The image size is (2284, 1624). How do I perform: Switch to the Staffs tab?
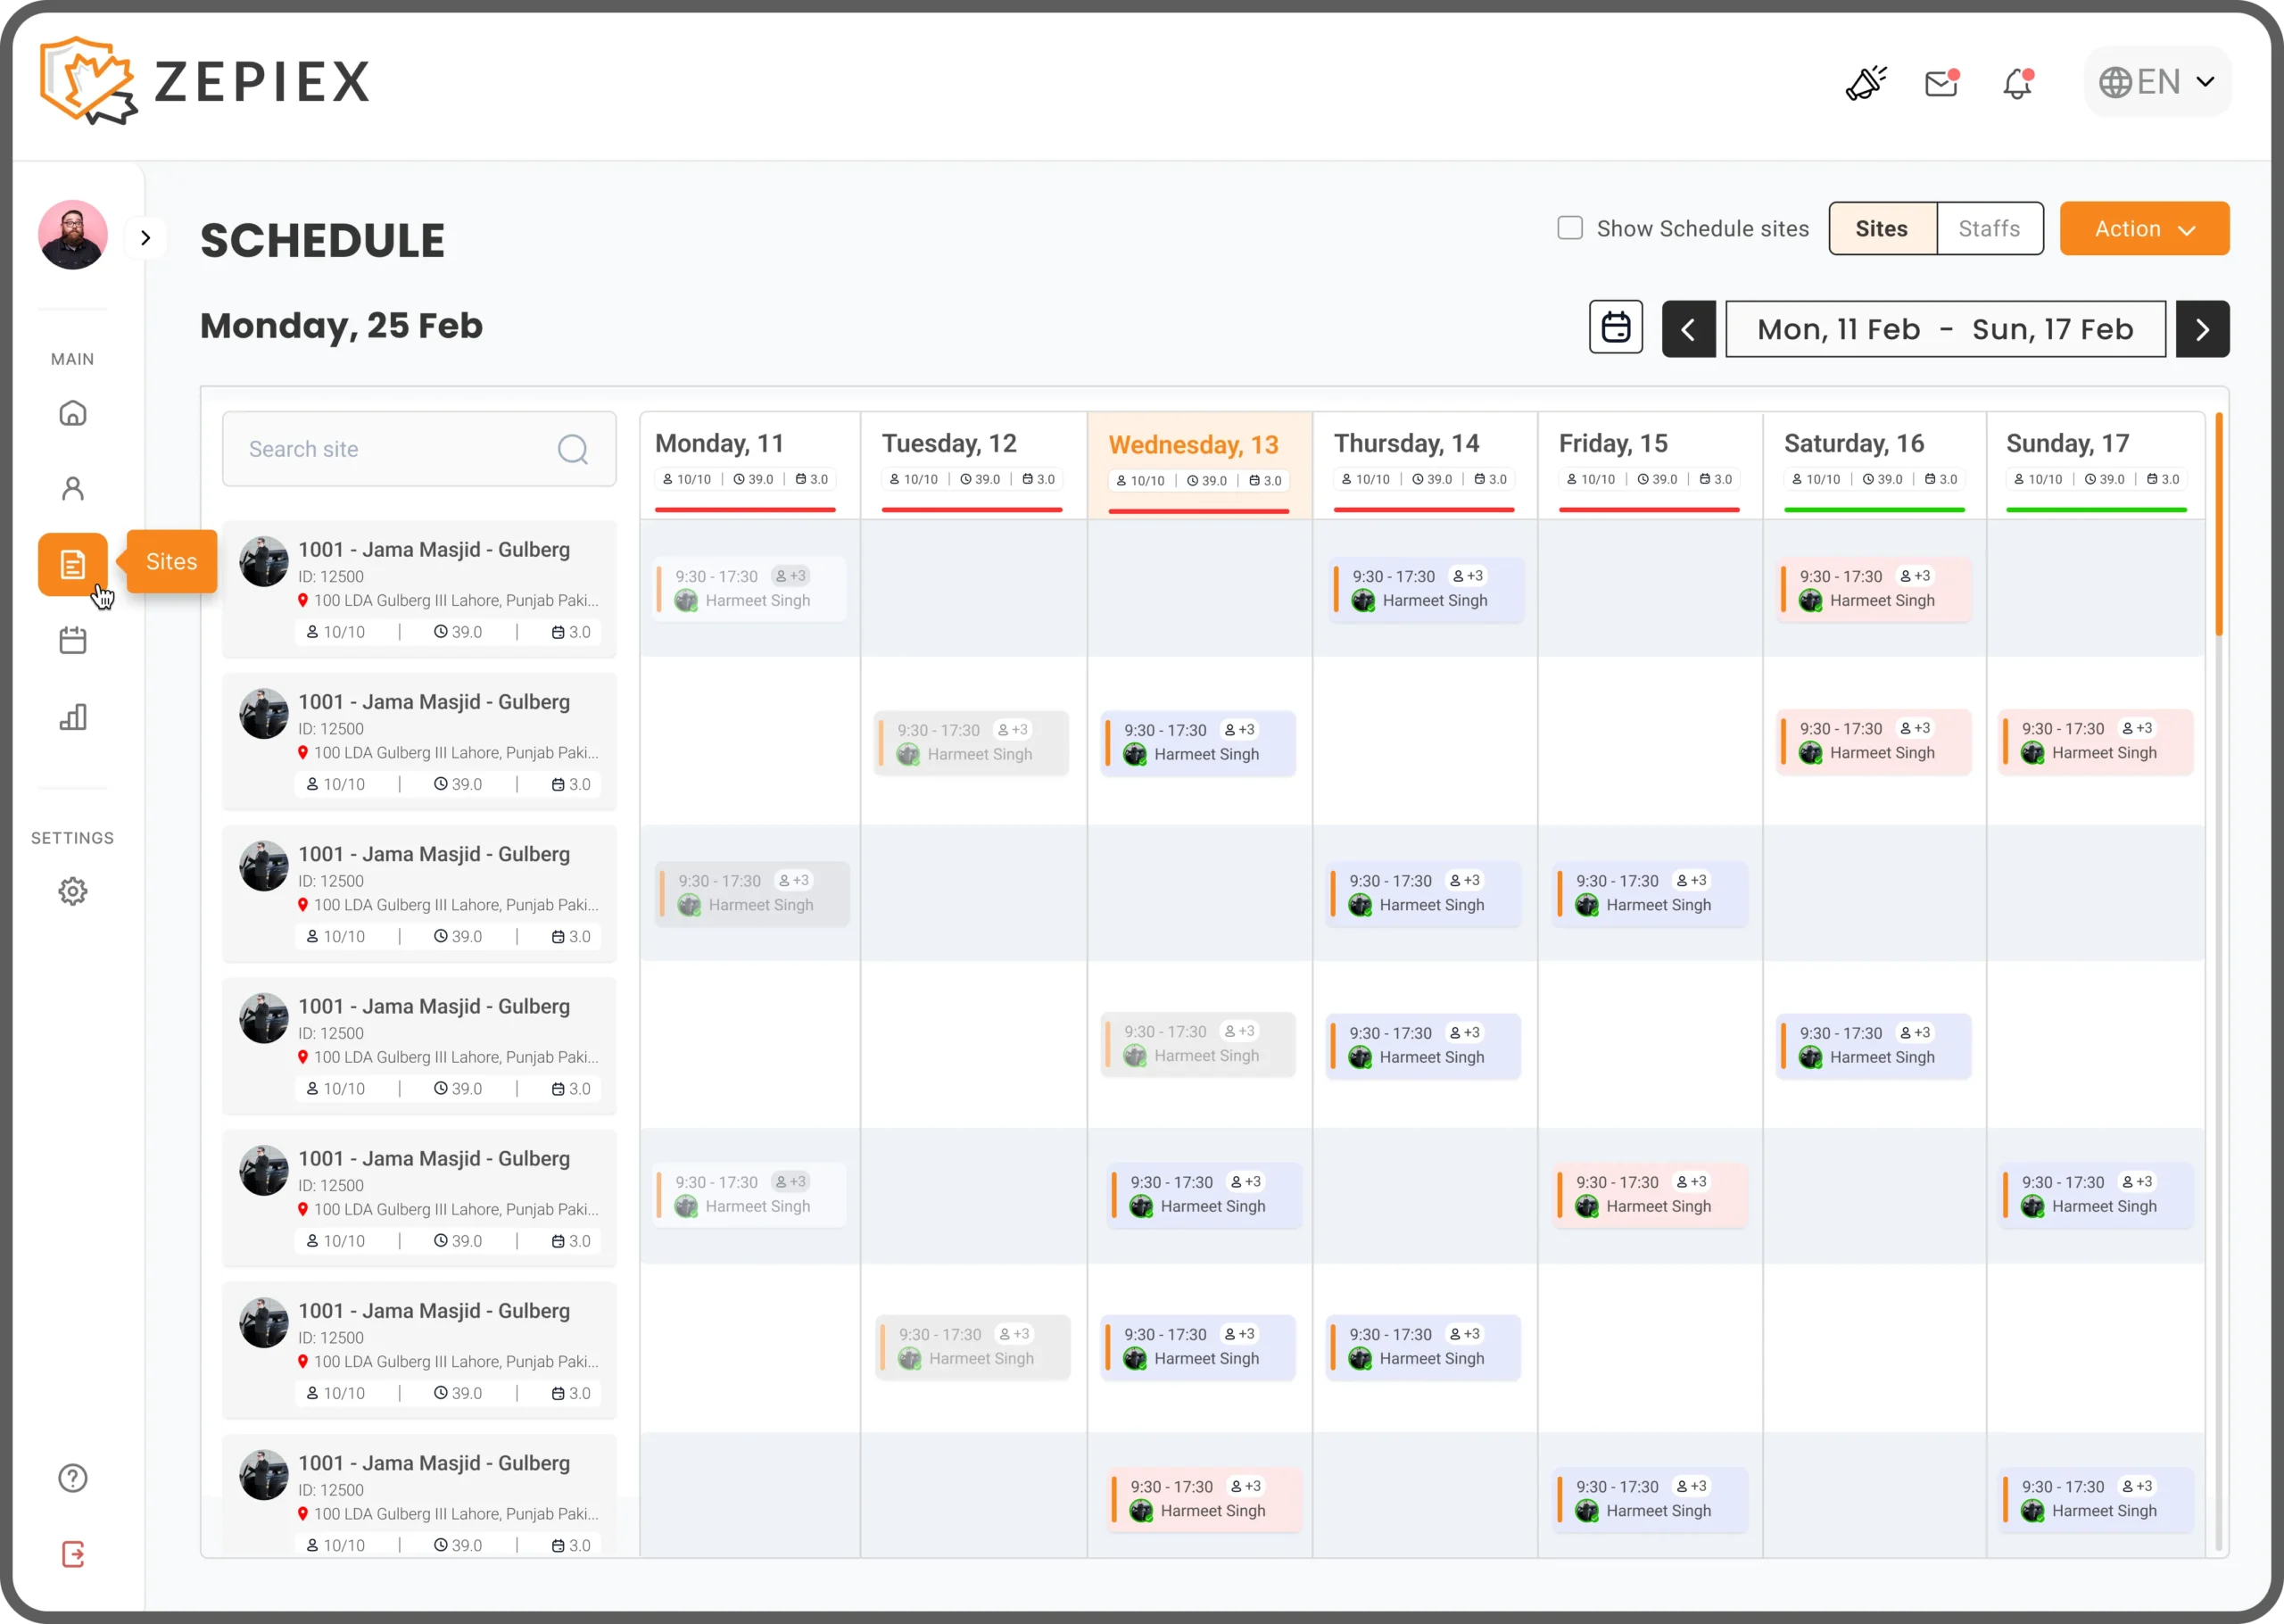[x=1989, y=228]
